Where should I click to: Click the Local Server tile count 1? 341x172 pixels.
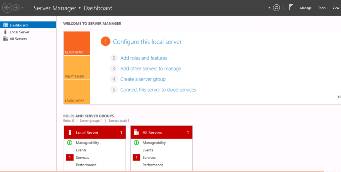point(121,132)
